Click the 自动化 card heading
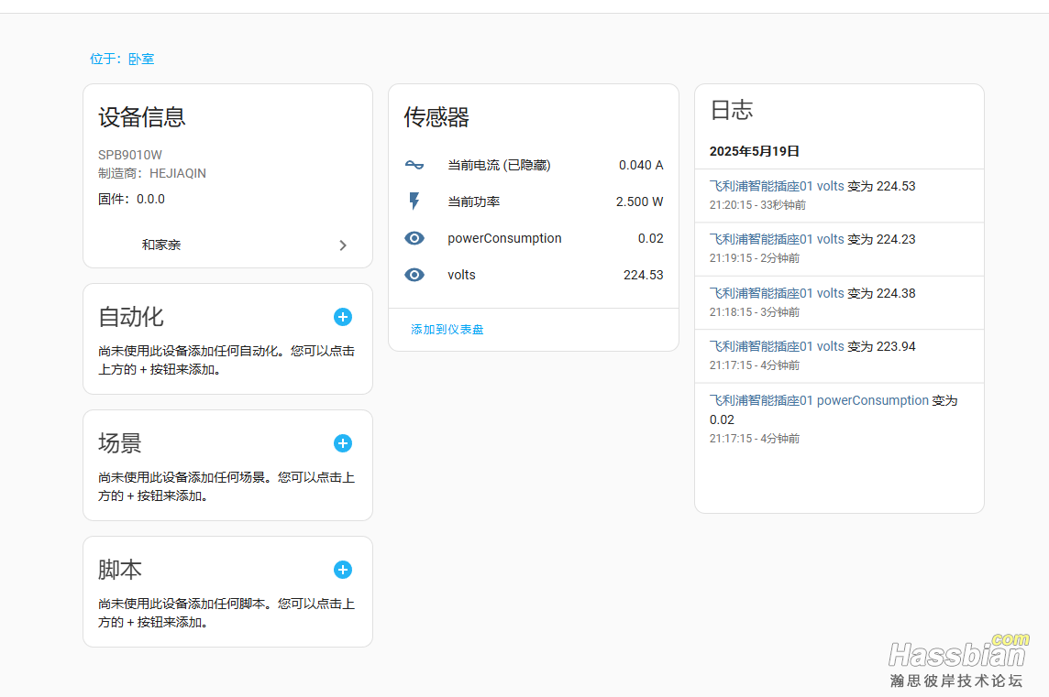 (x=130, y=317)
